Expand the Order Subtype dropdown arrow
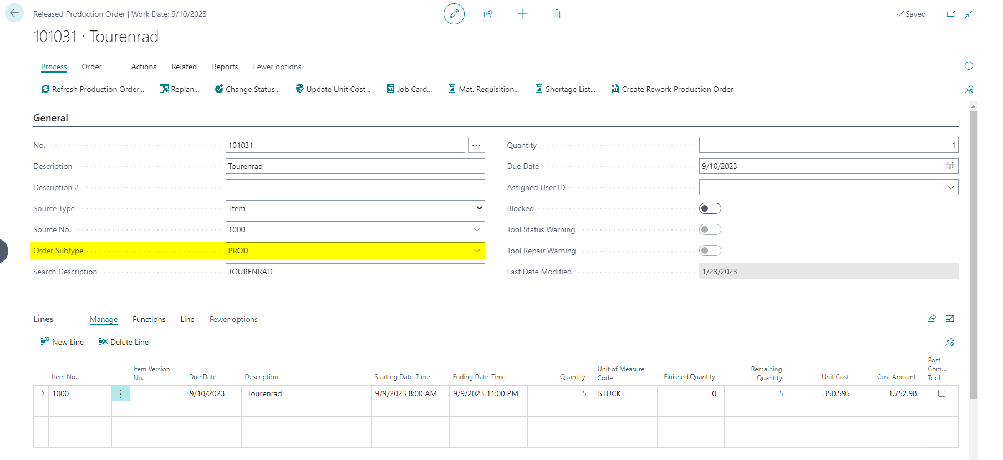The width and height of the screenshot is (1003, 460). pyautogui.click(x=477, y=251)
